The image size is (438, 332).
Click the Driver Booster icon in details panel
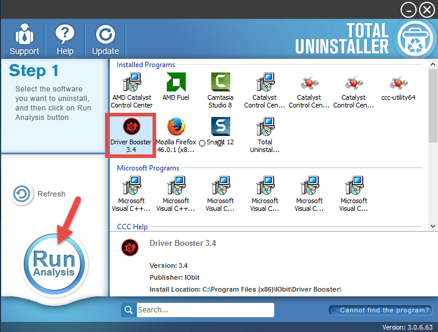(x=130, y=247)
